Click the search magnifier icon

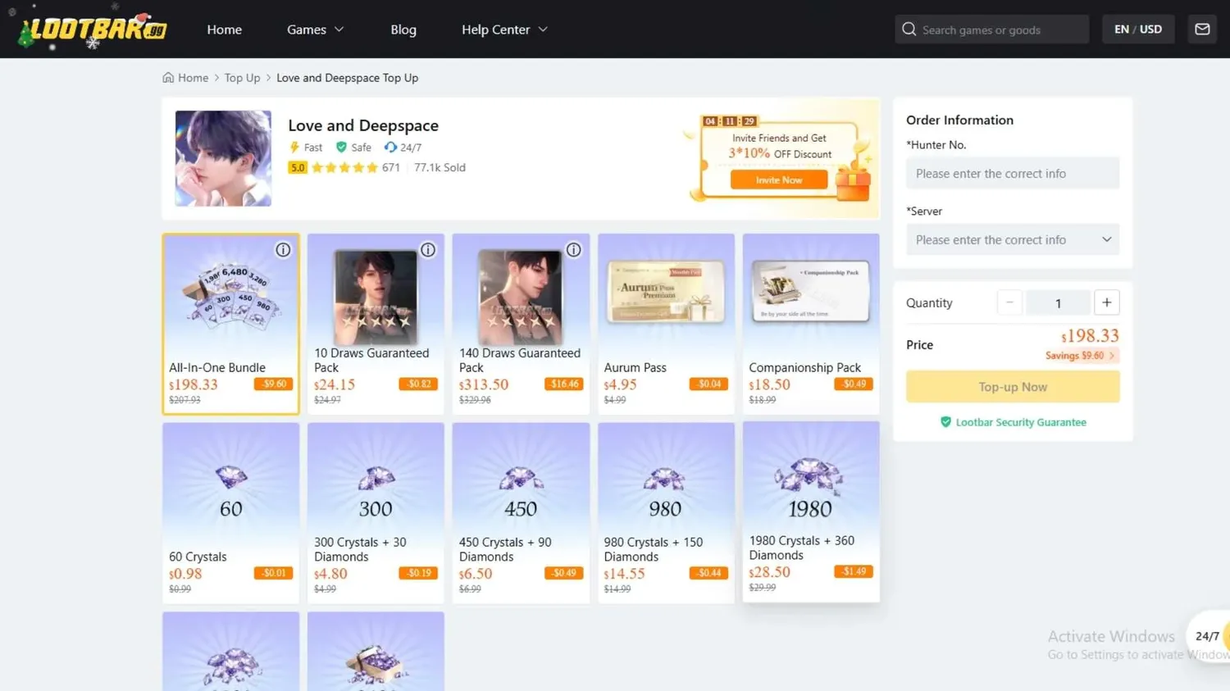(909, 30)
